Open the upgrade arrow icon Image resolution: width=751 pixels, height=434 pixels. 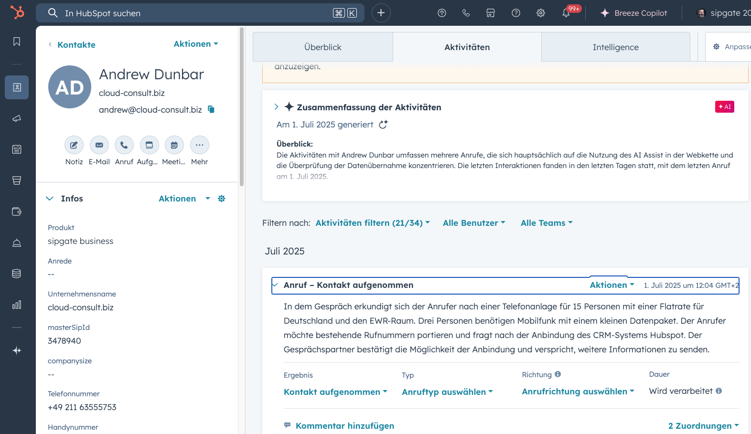tap(442, 13)
